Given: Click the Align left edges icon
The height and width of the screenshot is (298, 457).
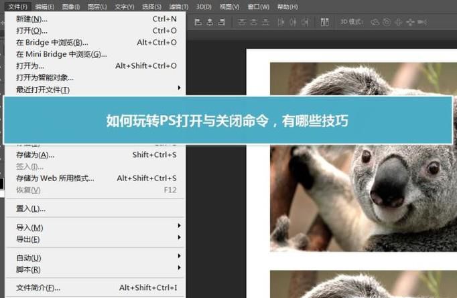Looking at the screenshot, I should tap(198, 22).
